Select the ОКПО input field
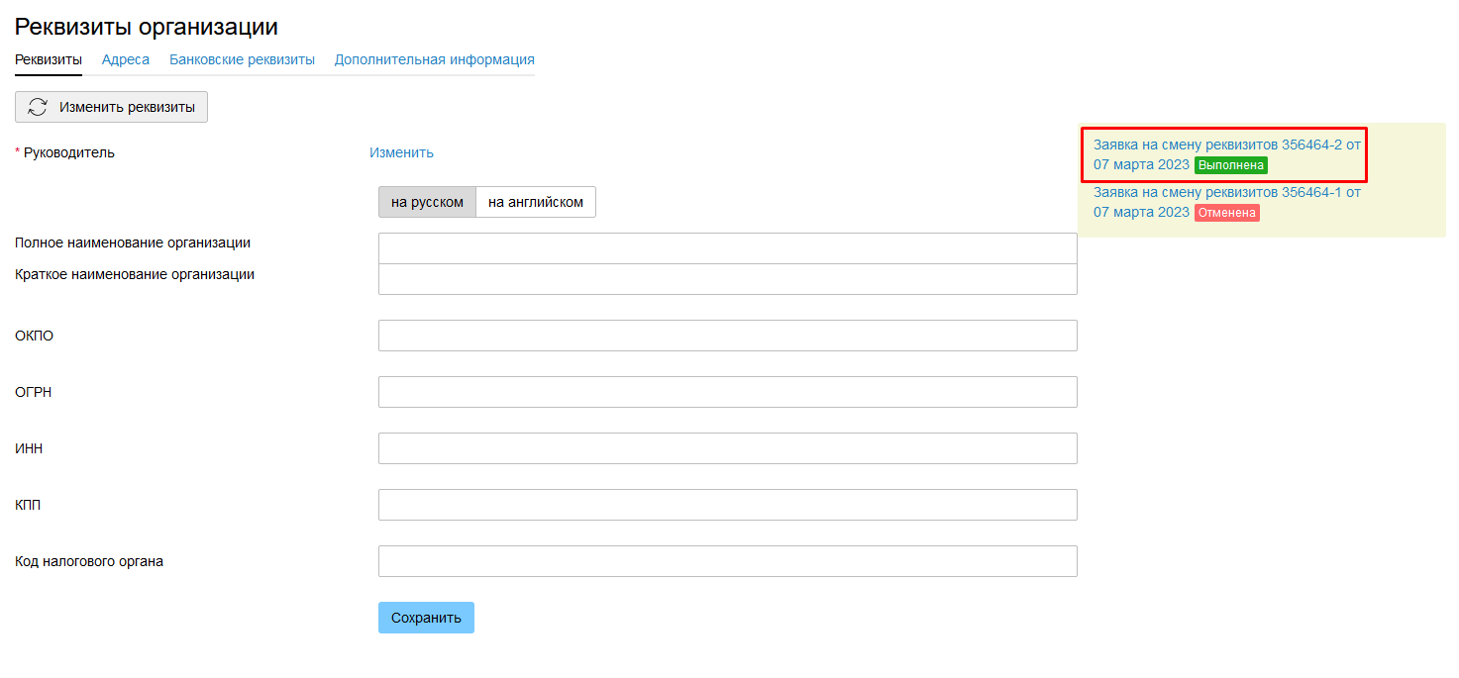Image resolution: width=1459 pixels, height=678 pixels. point(727,336)
